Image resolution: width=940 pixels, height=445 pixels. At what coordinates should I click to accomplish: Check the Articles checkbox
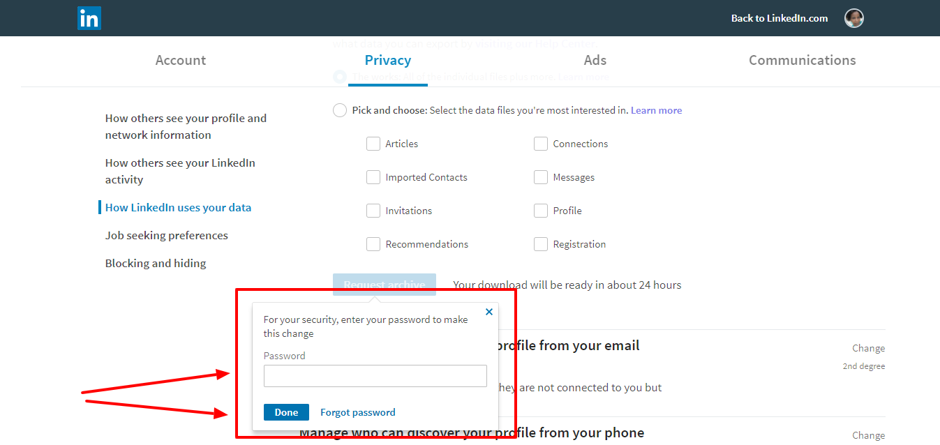[373, 144]
